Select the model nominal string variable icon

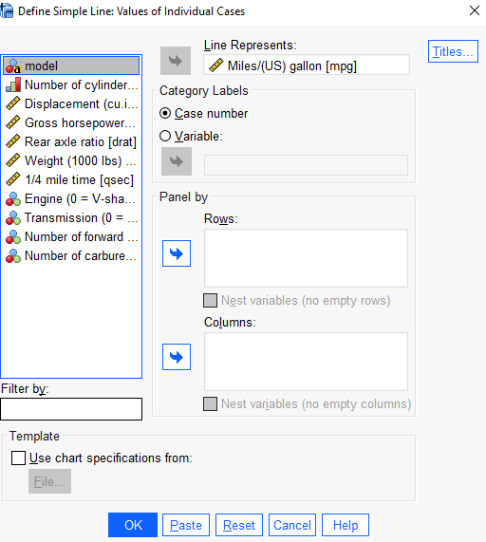13,66
